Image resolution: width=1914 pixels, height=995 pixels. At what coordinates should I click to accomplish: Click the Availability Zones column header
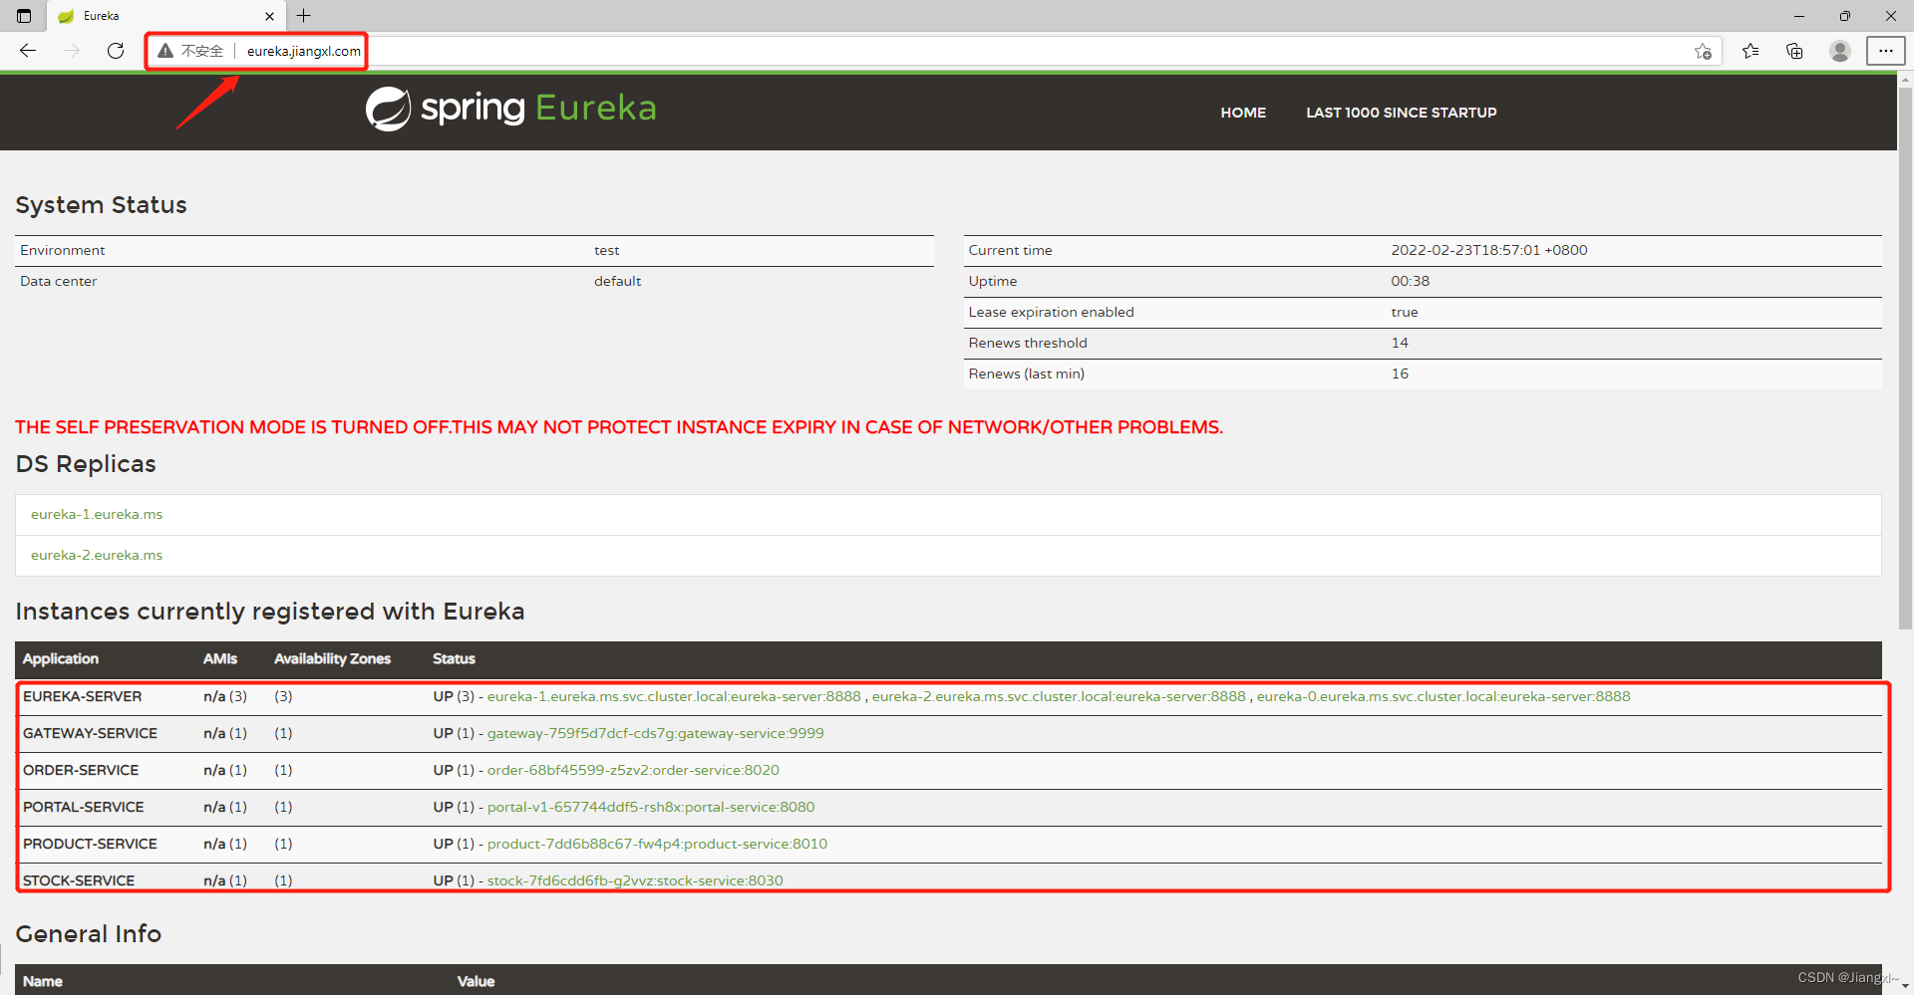pyautogui.click(x=332, y=658)
